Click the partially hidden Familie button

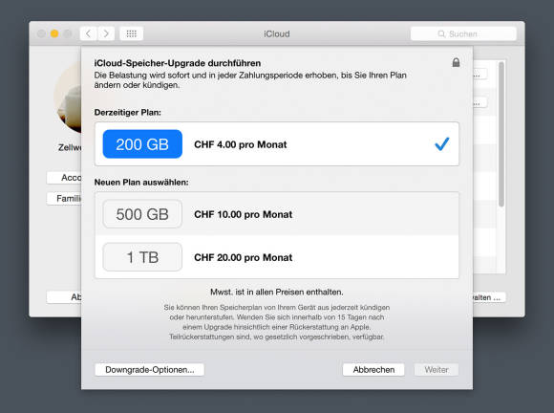point(64,199)
